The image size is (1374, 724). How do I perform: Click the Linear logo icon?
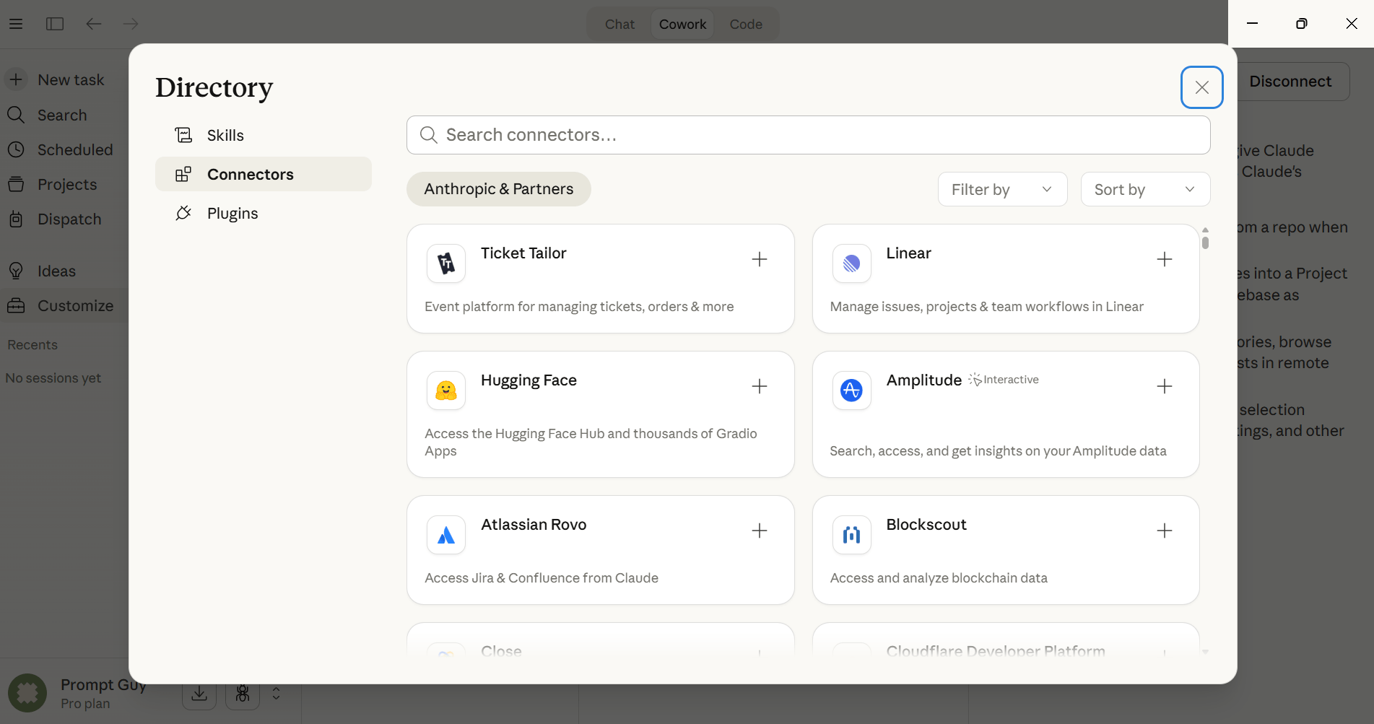point(852,263)
